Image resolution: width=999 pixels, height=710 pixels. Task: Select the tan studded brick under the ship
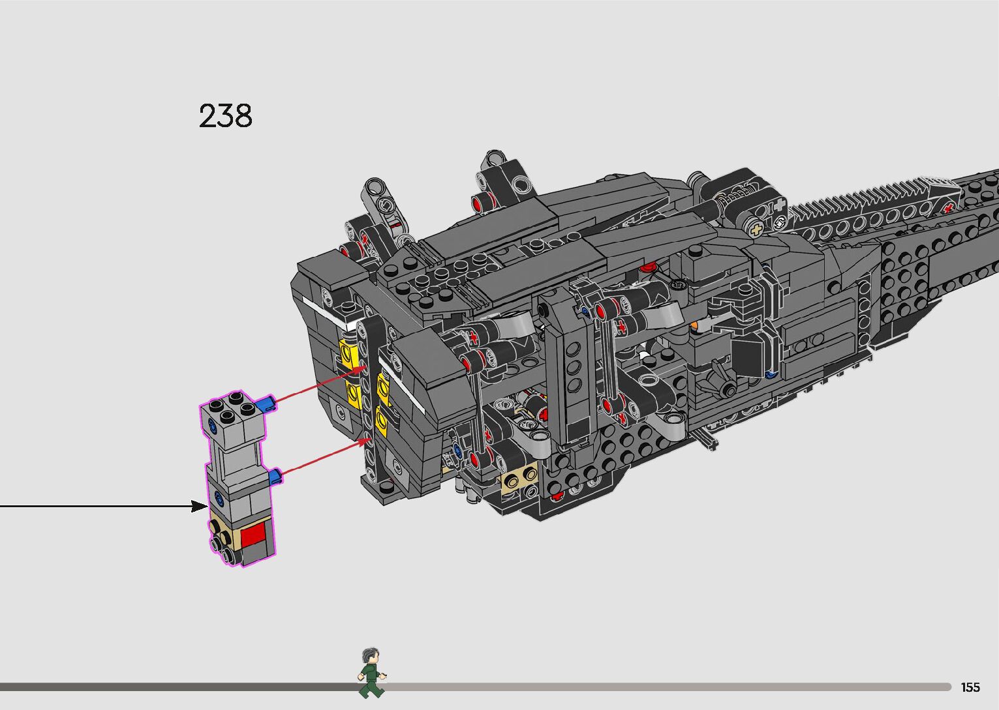tap(519, 481)
